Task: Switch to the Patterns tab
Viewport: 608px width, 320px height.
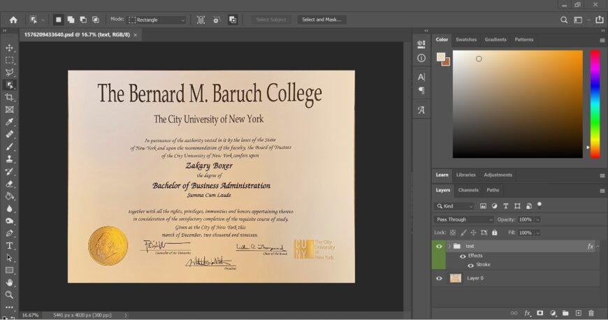Action: pyautogui.click(x=524, y=40)
